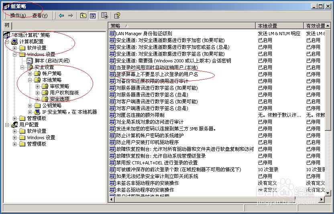Select the 安全选项 tree item
Image resolution: width=334 pixels, height=214 pixels.
pyautogui.click(x=60, y=99)
